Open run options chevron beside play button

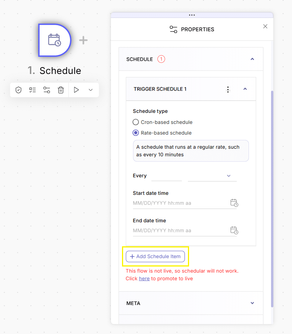[x=90, y=90]
